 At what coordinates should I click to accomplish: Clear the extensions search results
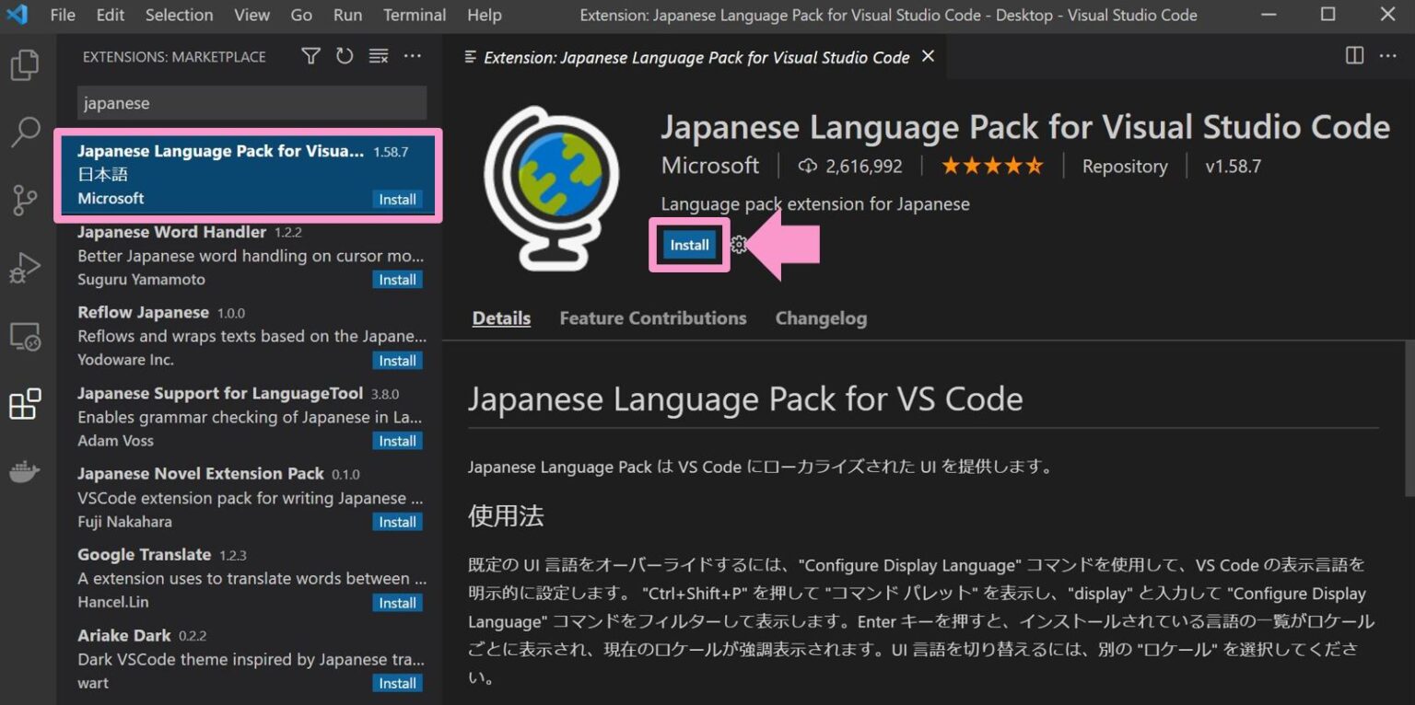pos(379,56)
